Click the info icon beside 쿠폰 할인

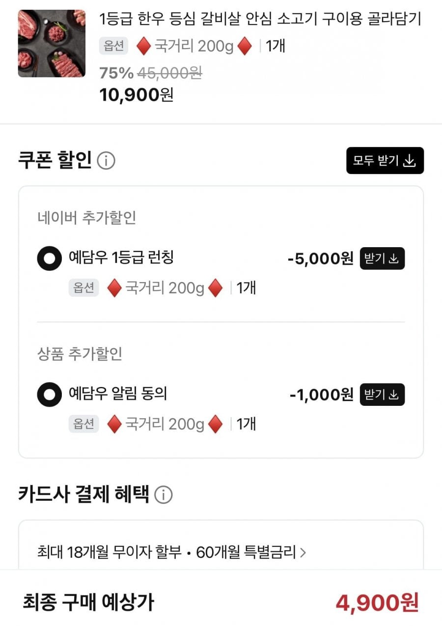(x=106, y=161)
